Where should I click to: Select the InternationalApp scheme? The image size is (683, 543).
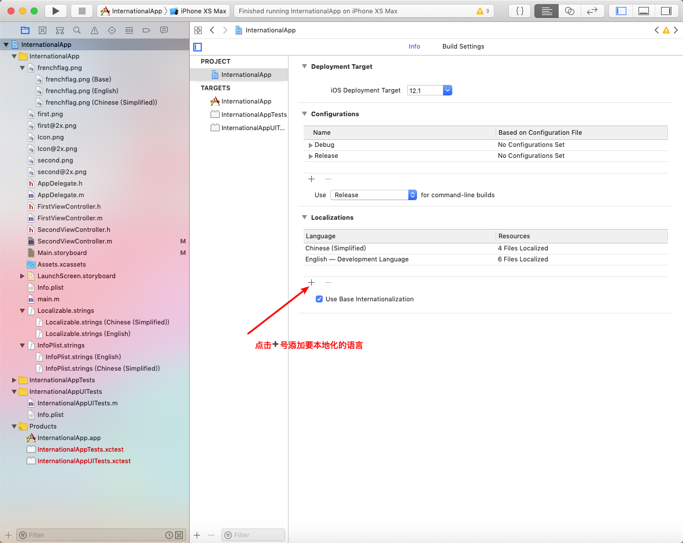[131, 11]
